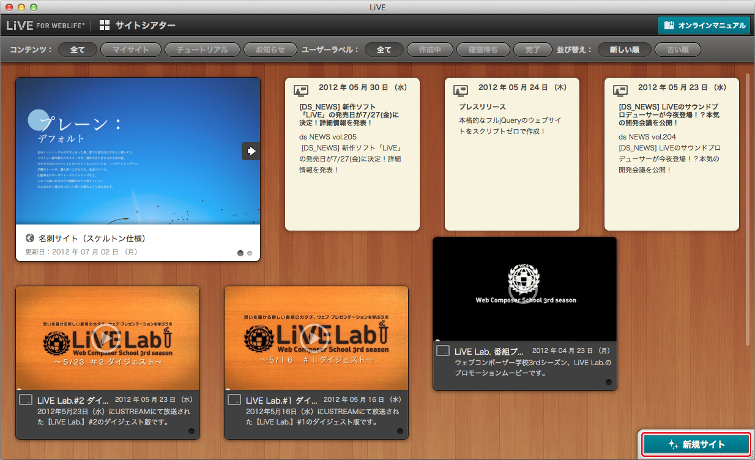755x460 pixels.
Task: Filter contents by マイサイト
Action: click(x=131, y=50)
